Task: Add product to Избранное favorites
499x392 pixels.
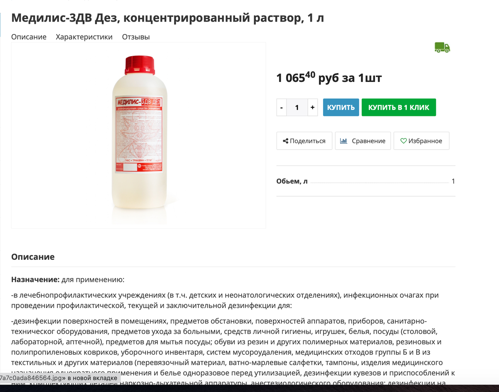Action: [422, 141]
